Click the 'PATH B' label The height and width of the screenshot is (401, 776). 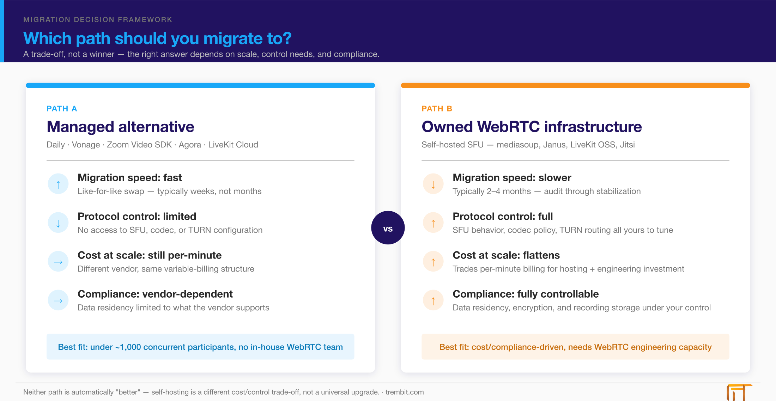437,109
